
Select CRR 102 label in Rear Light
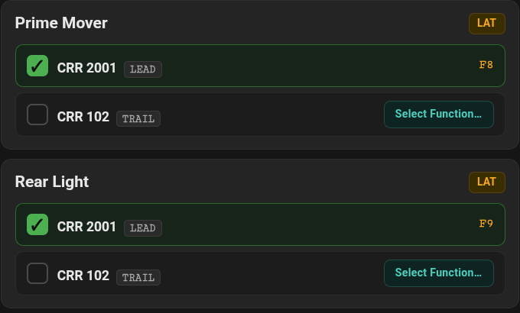[83, 276]
